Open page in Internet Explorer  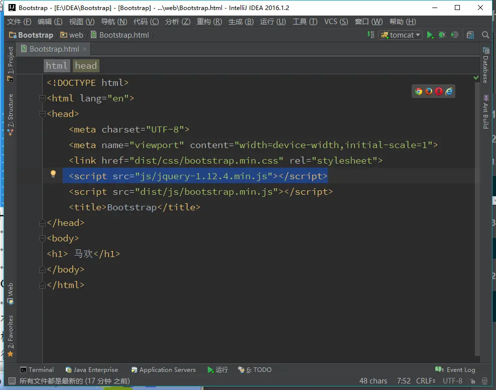pos(449,91)
